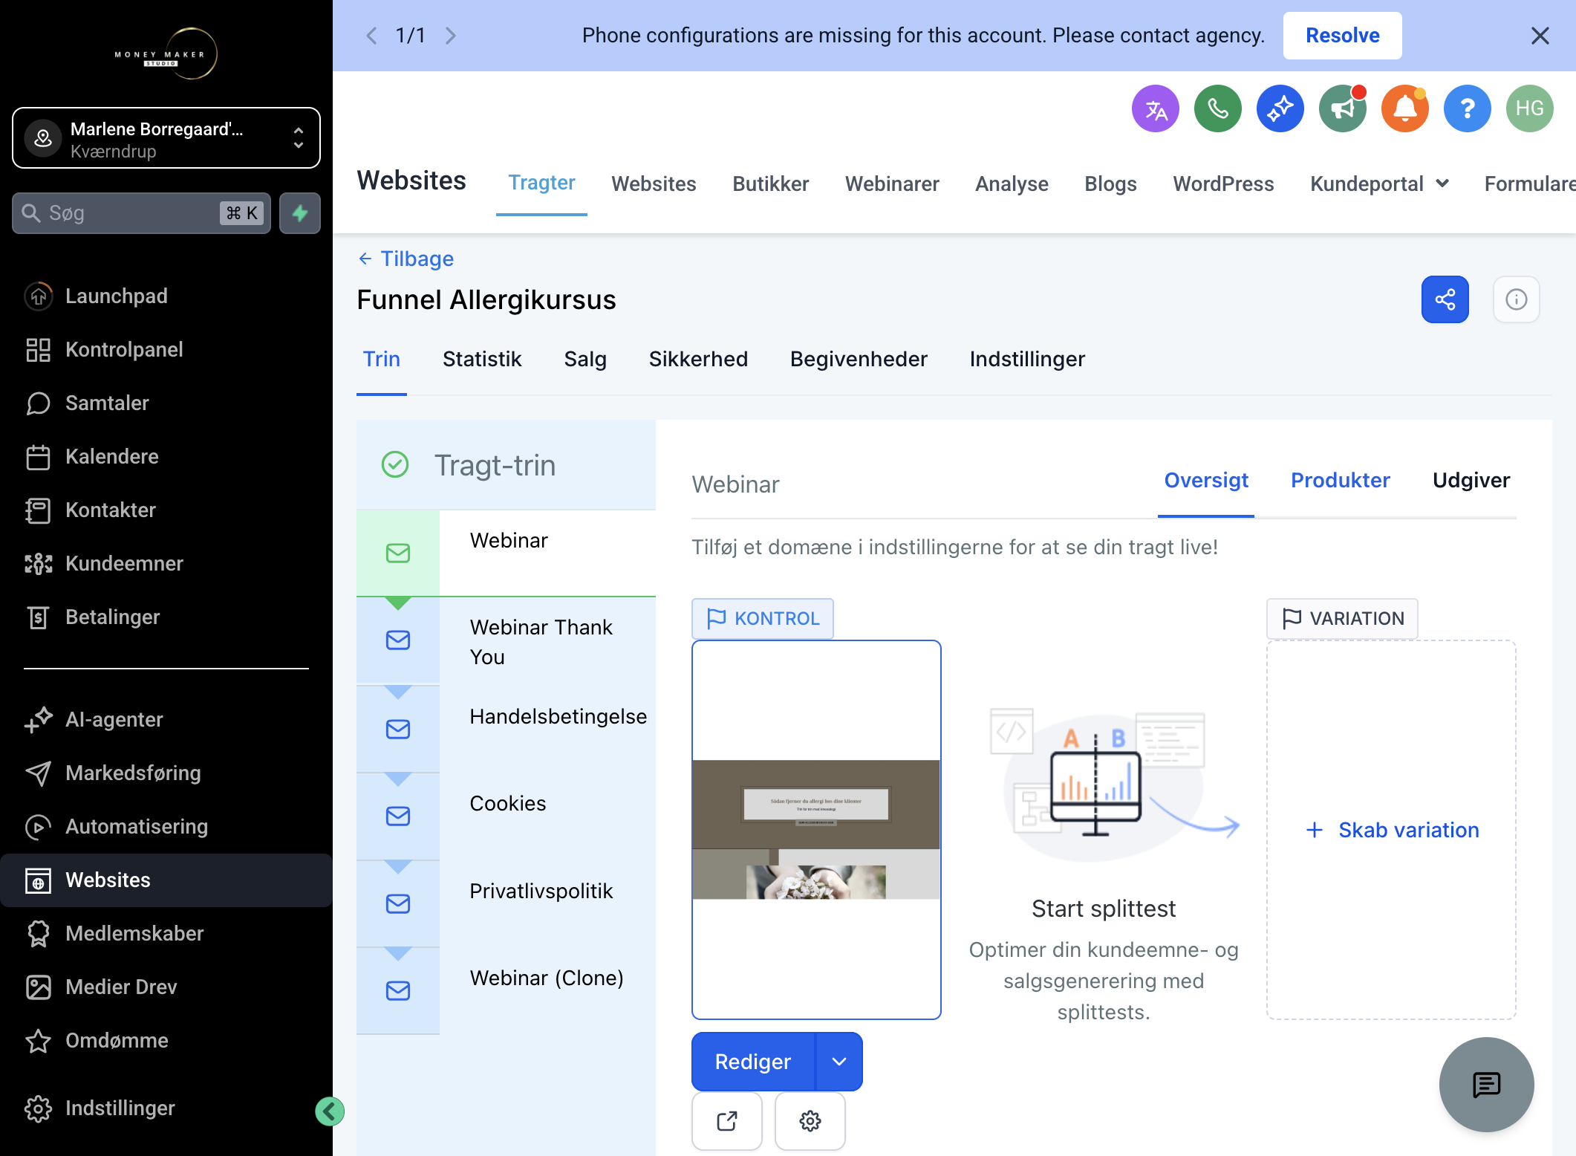Viewport: 1576px width, 1156px height.
Task: Select the Webinar Thank You step
Action: point(506,640)
